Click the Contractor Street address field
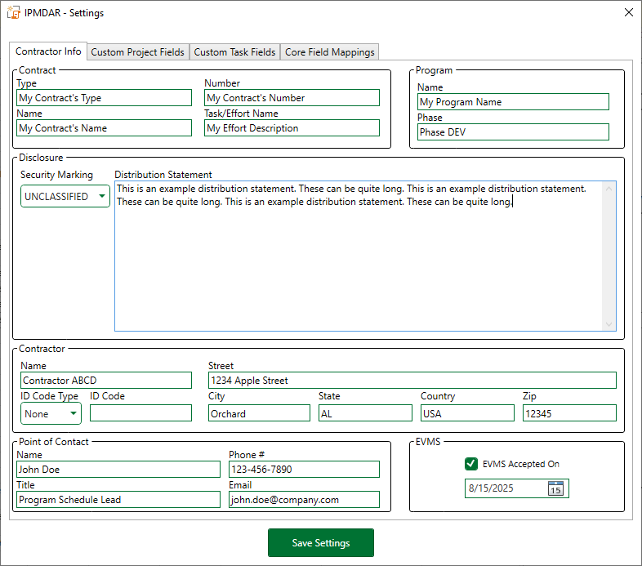The height and width of the screenshot is (566, 642). click(x=412, y=381)
